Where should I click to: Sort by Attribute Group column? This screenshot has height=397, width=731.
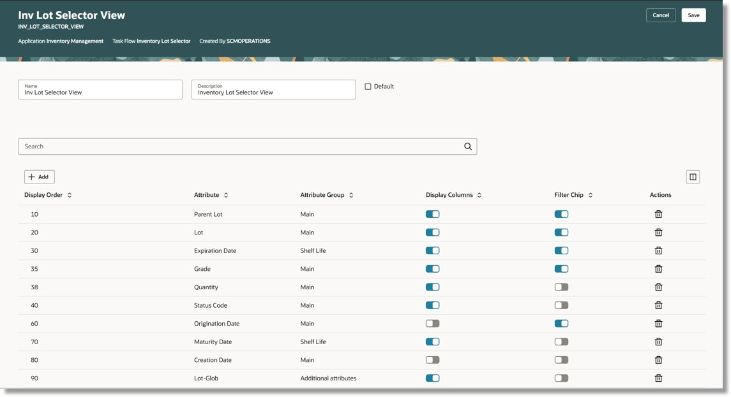[x=351, y=195]
